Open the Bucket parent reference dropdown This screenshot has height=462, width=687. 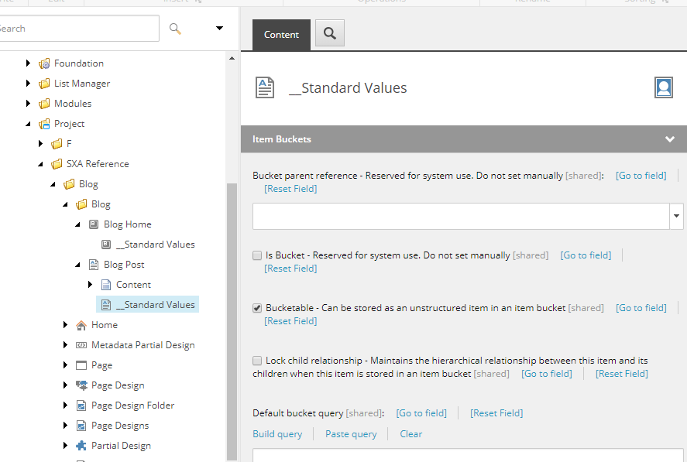[x=676, y=216]
